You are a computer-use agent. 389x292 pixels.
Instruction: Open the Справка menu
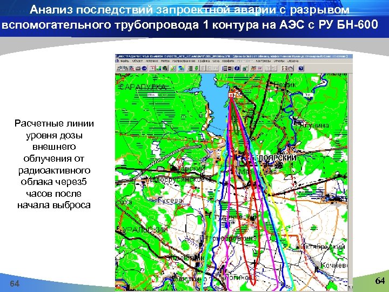point(293,61)
